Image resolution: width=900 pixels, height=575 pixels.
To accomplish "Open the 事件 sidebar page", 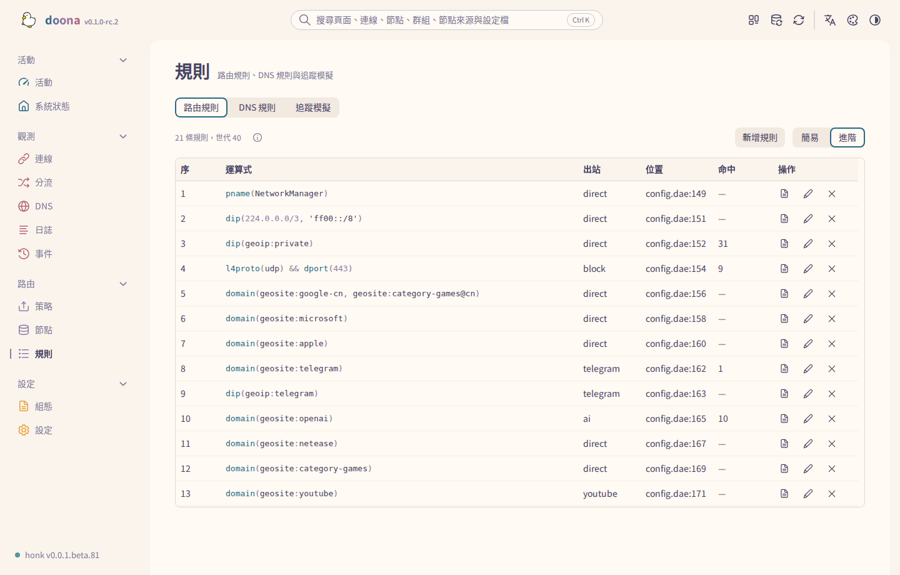I will tap(72, 254).
